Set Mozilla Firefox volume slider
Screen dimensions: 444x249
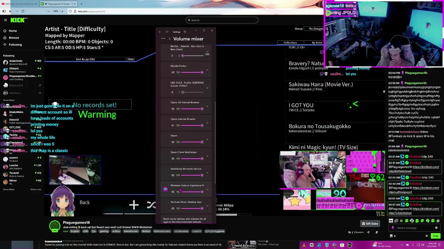click(192, 72)
